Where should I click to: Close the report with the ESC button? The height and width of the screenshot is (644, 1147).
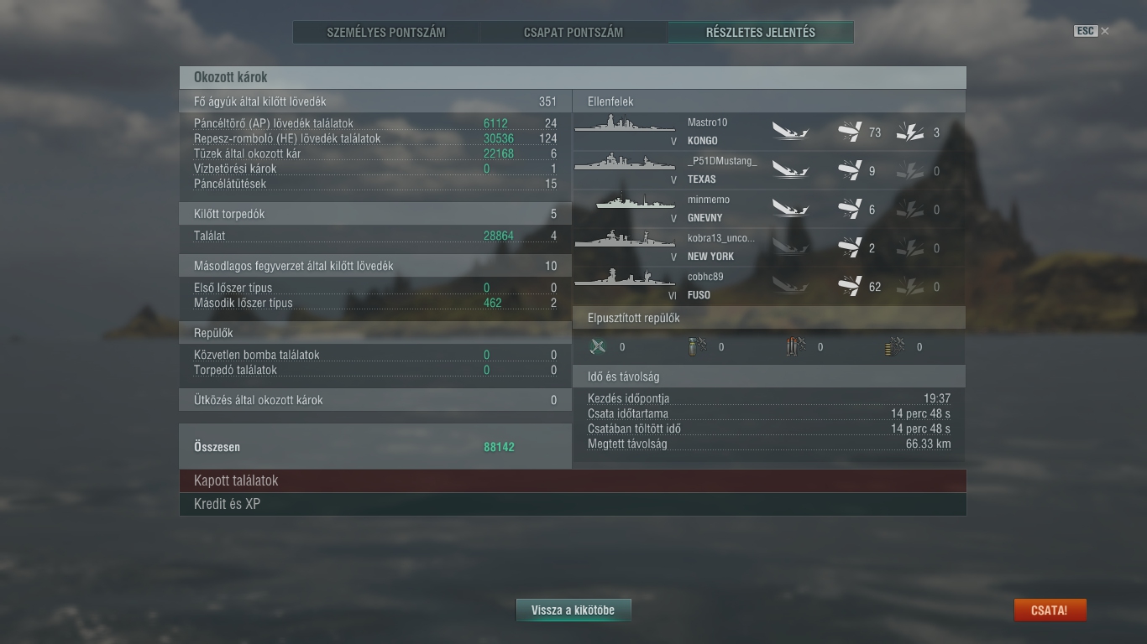click(x=1091, y=31)
